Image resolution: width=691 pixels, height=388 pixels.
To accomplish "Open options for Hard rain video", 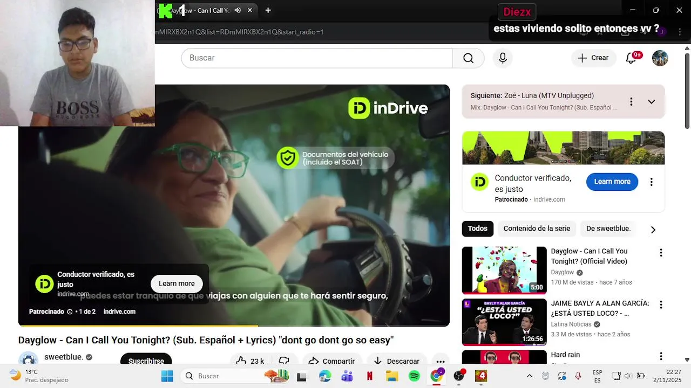I will coord(660,356).
